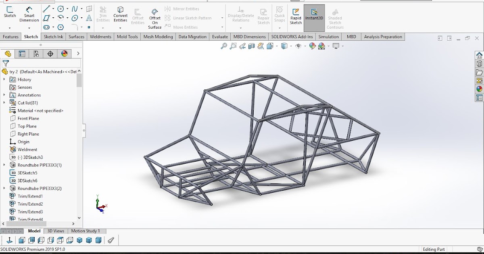Activate the Zoom to Area tool
The image size is (484, 254).
[232, 46]
